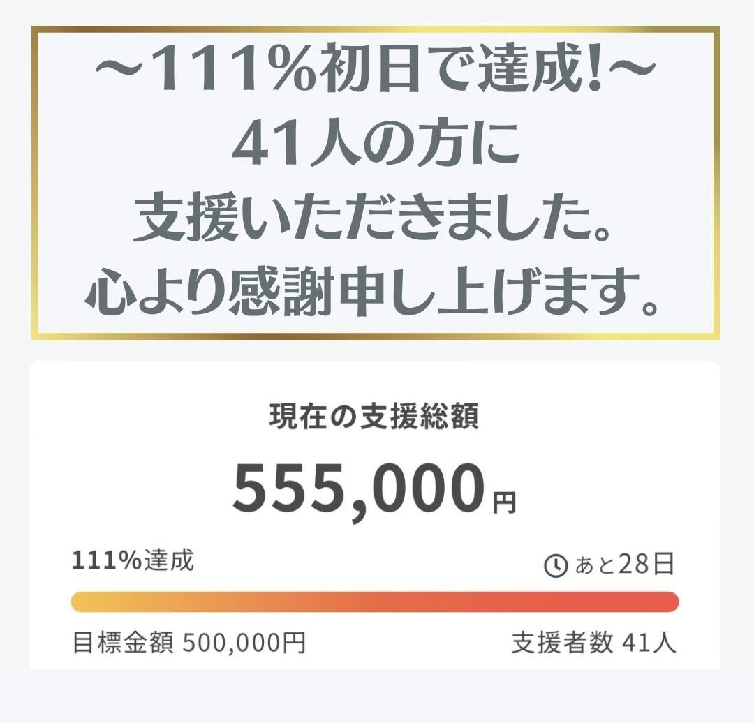Image resolution: width=754 pixels, height=723 pixels.
Task: Select the 目標金額 label
Action: [122, 643]
